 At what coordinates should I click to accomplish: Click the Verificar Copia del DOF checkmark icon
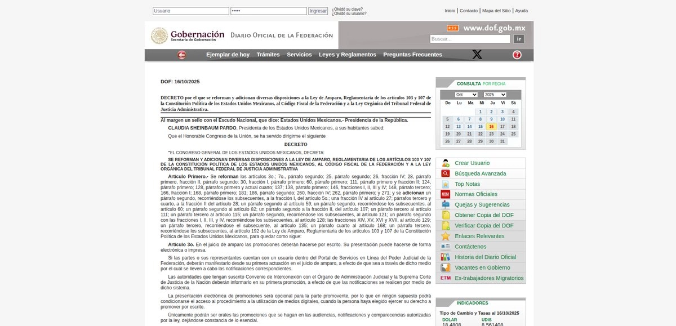pos(445,225)
